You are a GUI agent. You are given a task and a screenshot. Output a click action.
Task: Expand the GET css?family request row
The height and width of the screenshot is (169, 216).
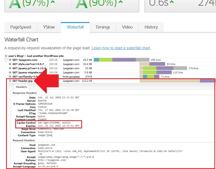tap(10, 77)
